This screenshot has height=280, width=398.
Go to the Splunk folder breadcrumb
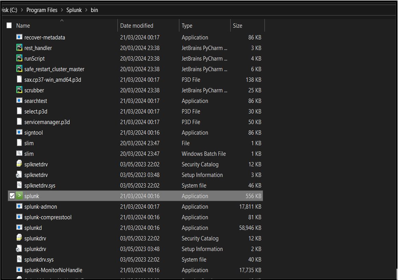point(74,10)
